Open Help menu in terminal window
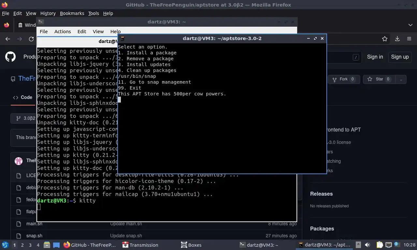Viewport: 417px width, 250px height. [115, 32]
